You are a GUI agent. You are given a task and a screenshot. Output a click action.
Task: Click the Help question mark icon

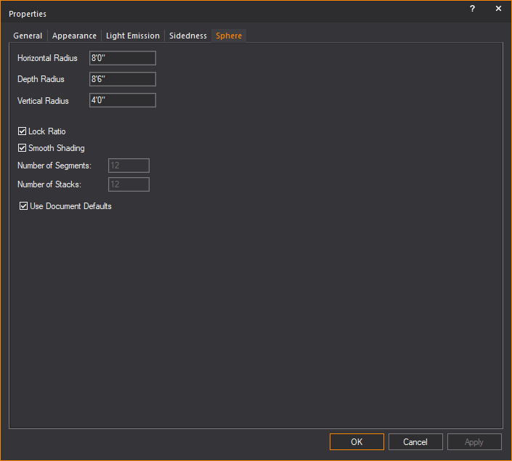[x=472, y=9]
